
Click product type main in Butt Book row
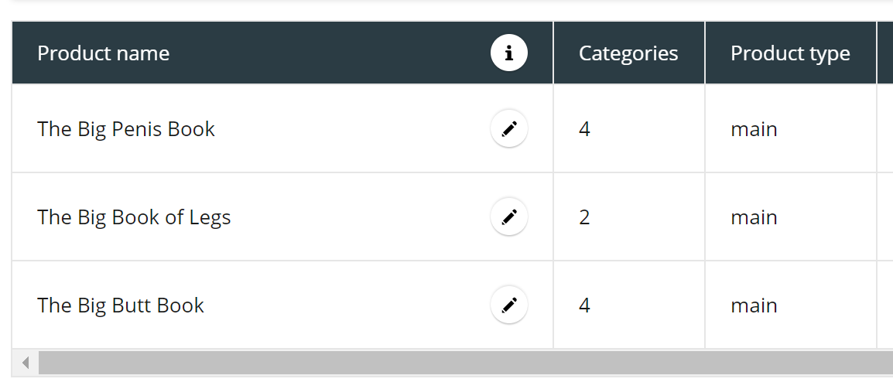754,305
